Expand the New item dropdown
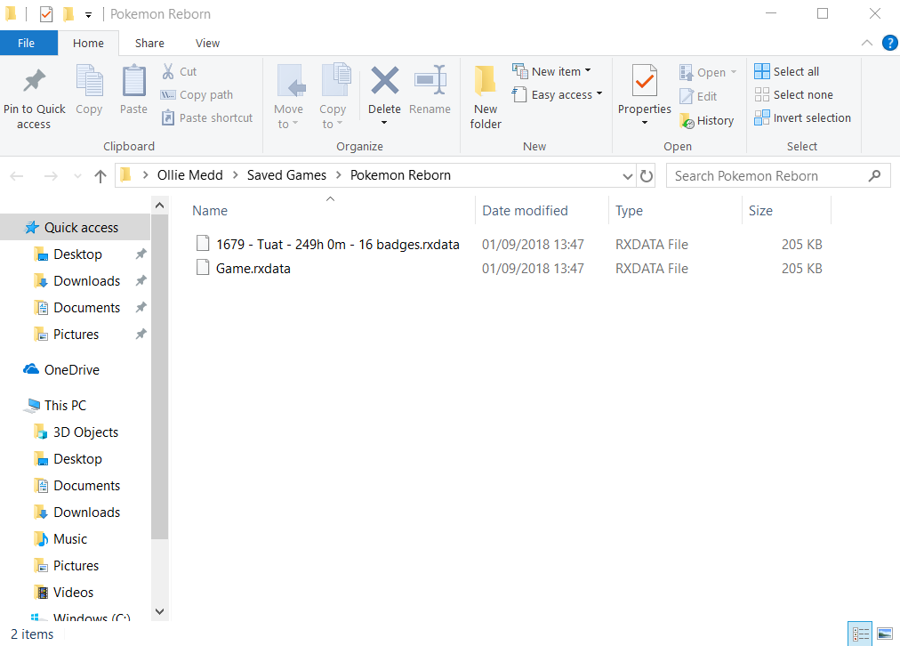Viewport: 900px width, 646px height. click(588, 71)
